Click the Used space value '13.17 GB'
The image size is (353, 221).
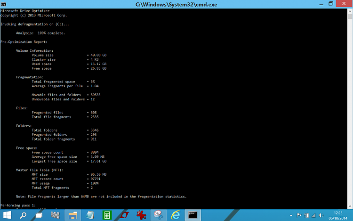pos(98,64)
